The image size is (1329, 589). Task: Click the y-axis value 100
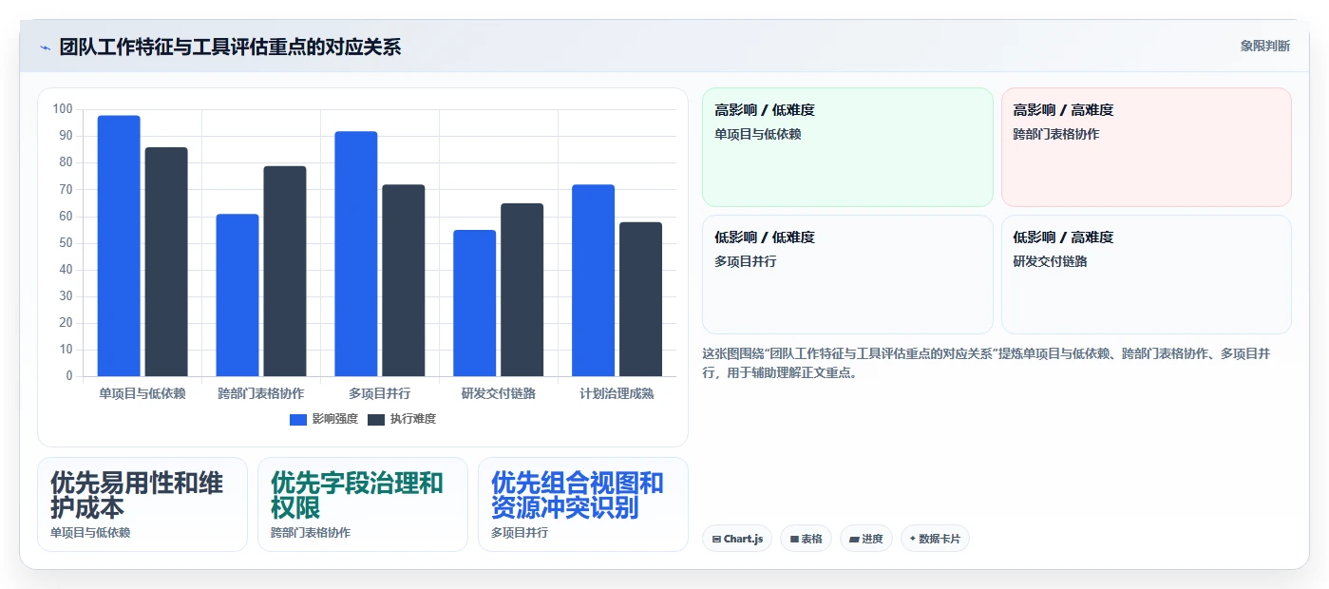click(63, 109)
